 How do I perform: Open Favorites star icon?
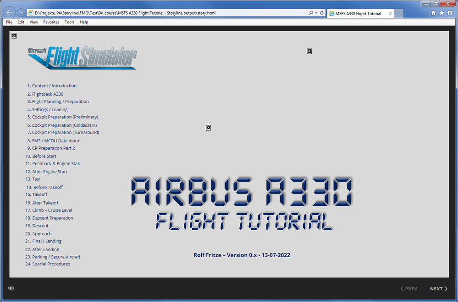tap(441, 13)
